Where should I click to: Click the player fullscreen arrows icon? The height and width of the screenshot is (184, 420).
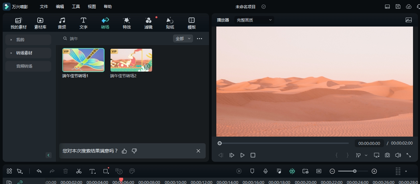click(409, 155)
